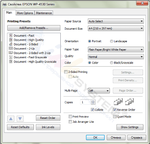Enable Quiet Mode checkbox
150x144 pixels.
[x=115, y=116]
